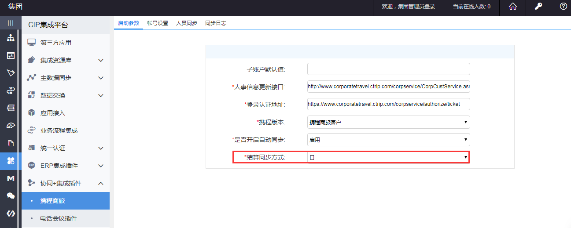Switch to the 帐号设置 tab
The width and height of the screenshot is (571, 228).
[158, 23]
